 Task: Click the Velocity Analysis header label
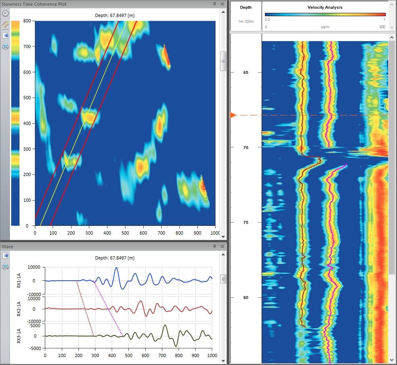[x=326, y=7]
